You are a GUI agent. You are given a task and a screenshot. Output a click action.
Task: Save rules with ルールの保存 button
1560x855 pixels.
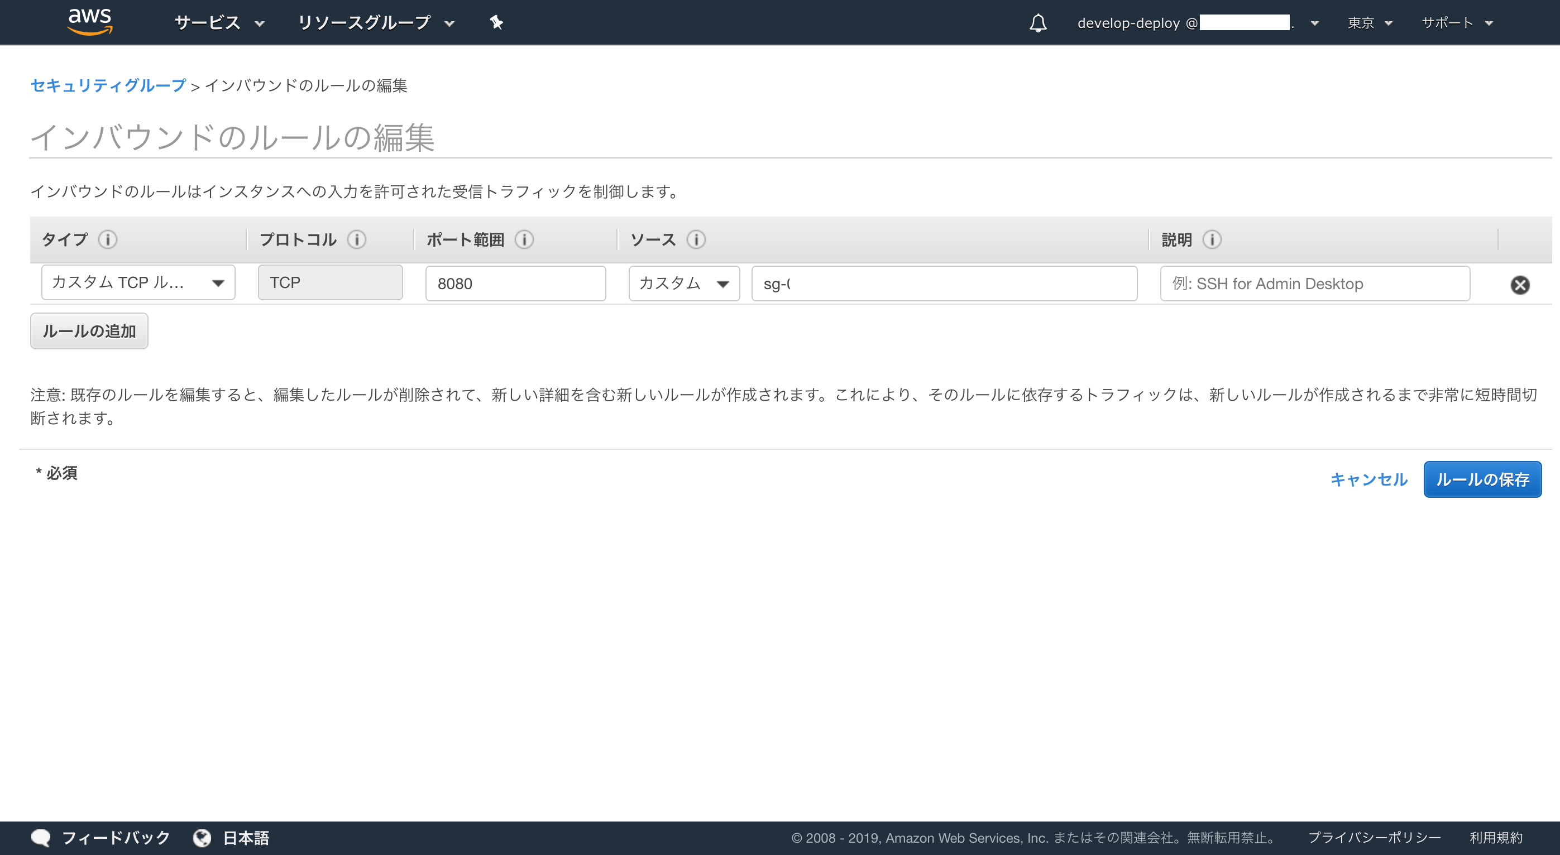click(x=1482, y=479)
